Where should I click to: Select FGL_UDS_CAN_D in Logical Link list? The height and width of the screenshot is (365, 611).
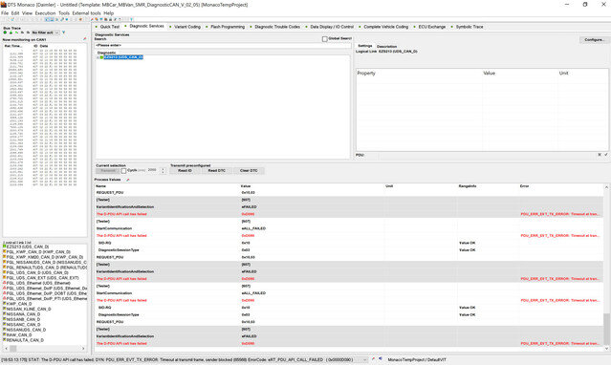coord(37,272)
